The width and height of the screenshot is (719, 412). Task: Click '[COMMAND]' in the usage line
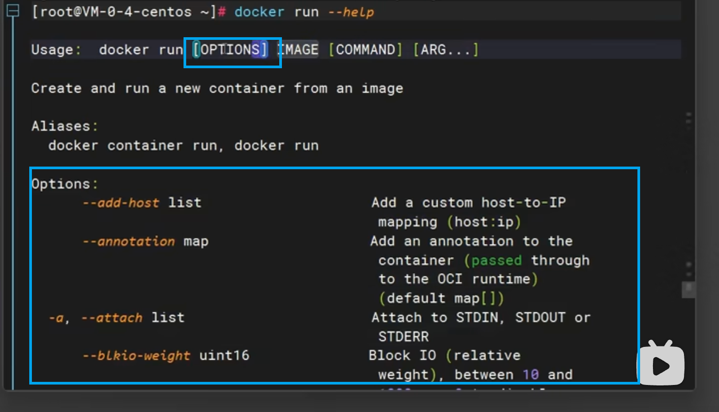365,50
